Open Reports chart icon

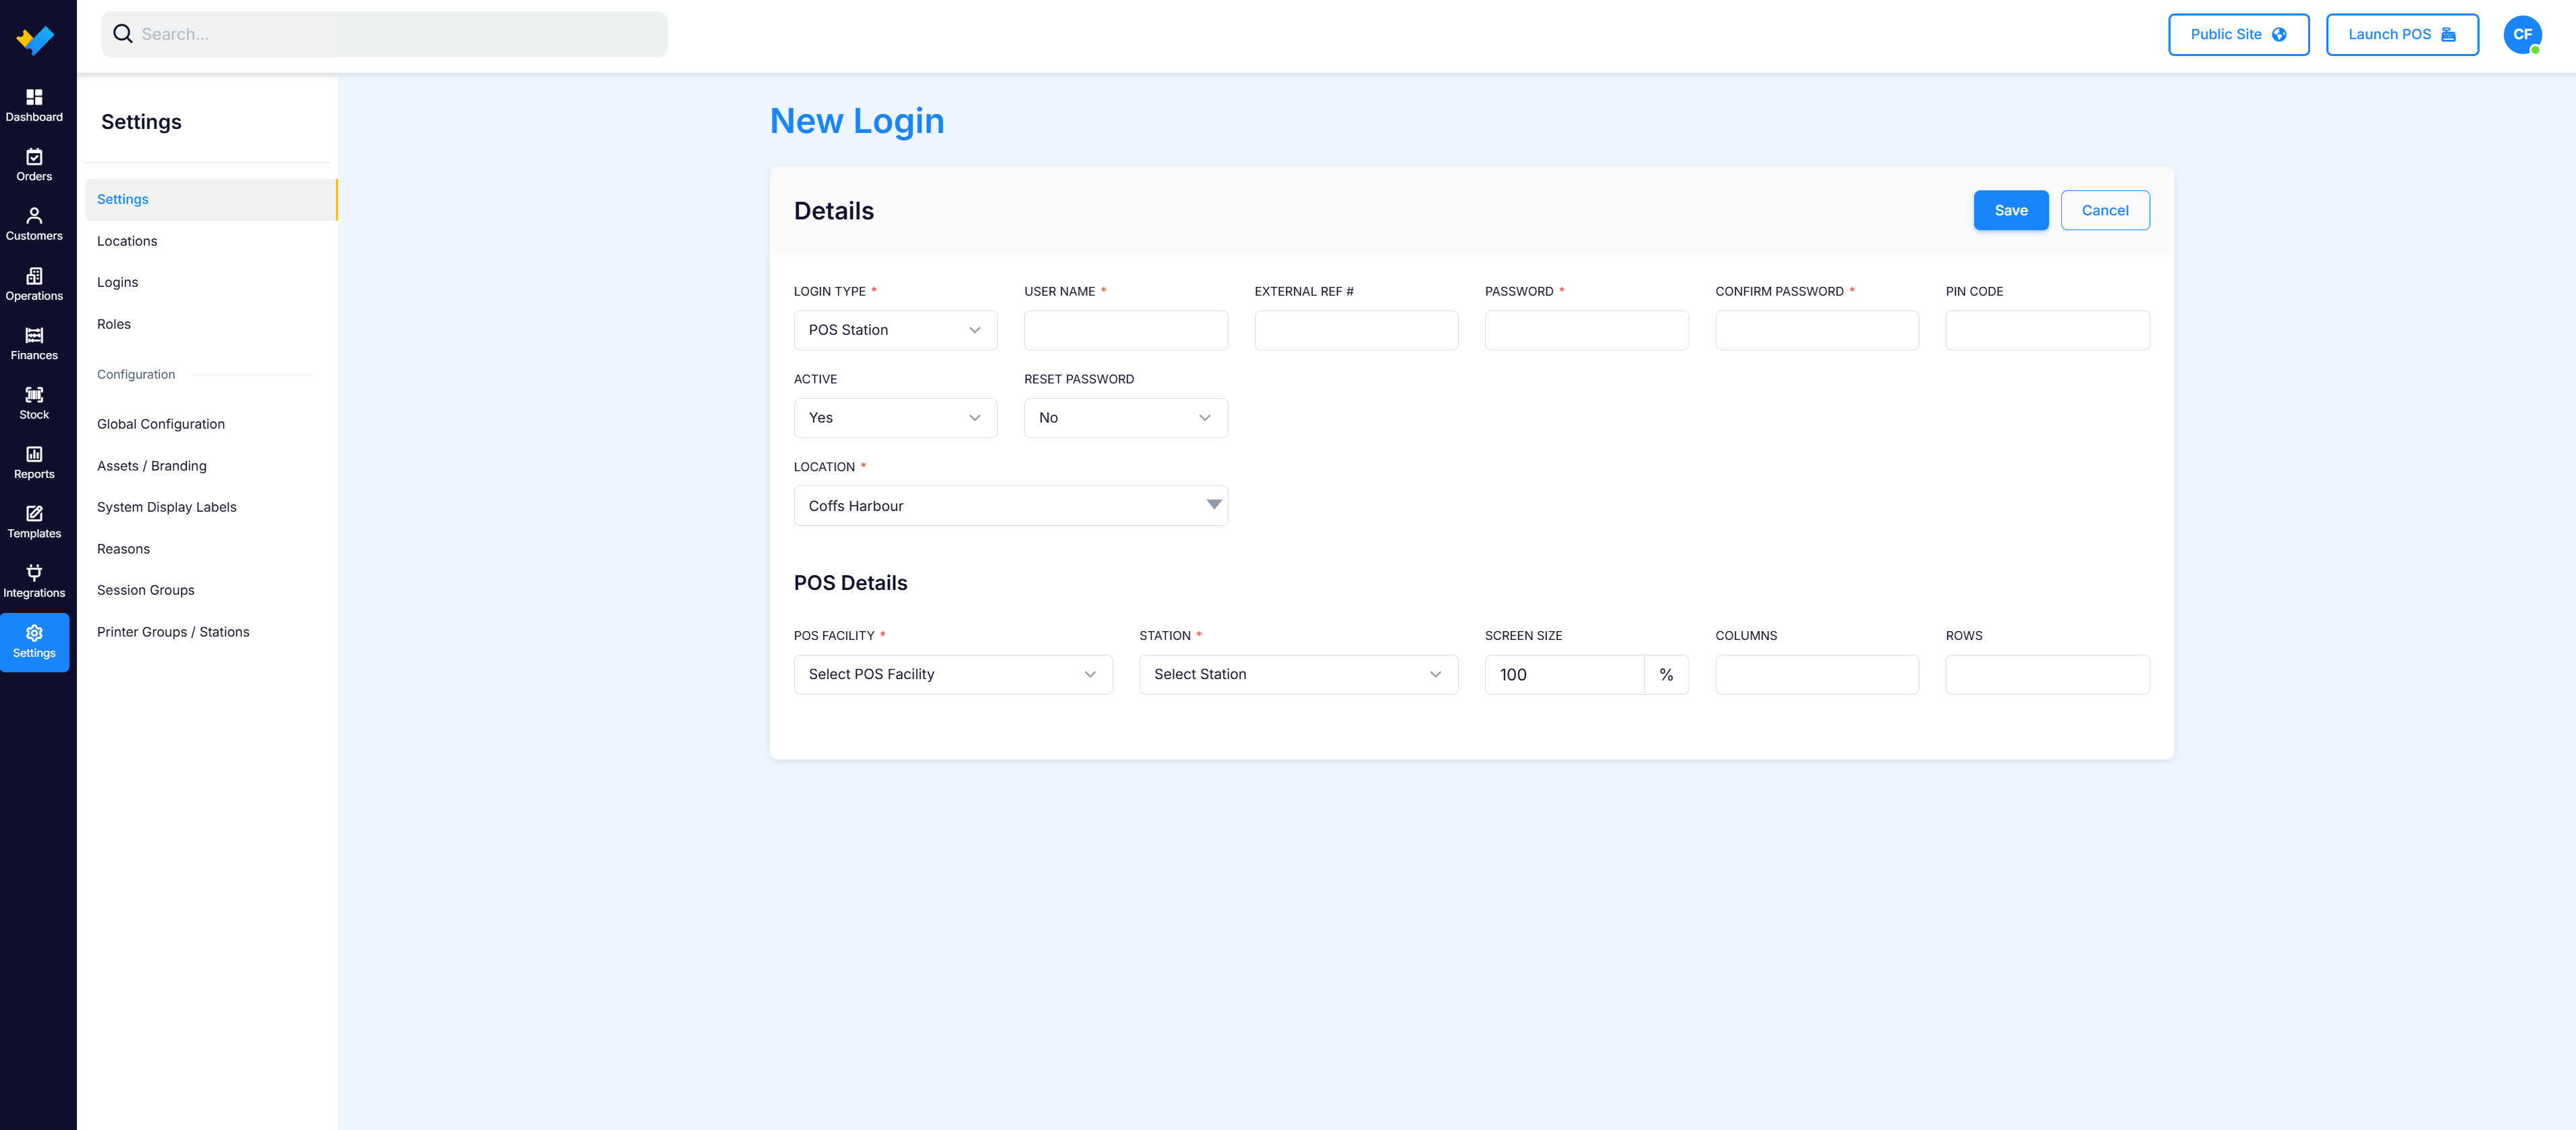tap(34, 454)
